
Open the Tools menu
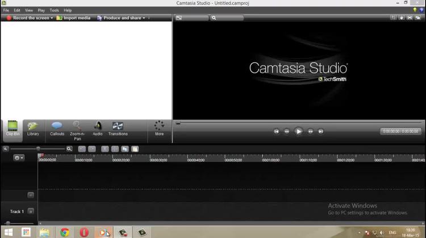coord(55,10)
